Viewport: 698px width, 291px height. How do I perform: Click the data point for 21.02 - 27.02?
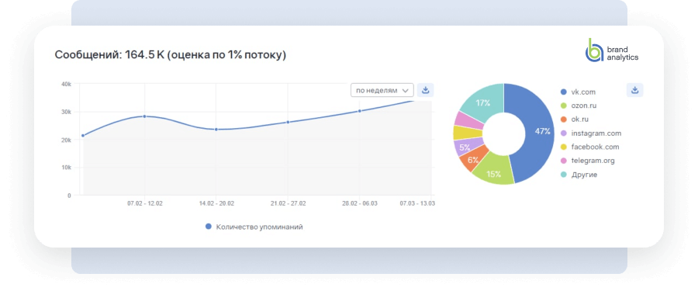tap(288, 122)
